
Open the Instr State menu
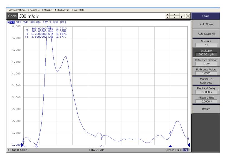click(78, 10)
